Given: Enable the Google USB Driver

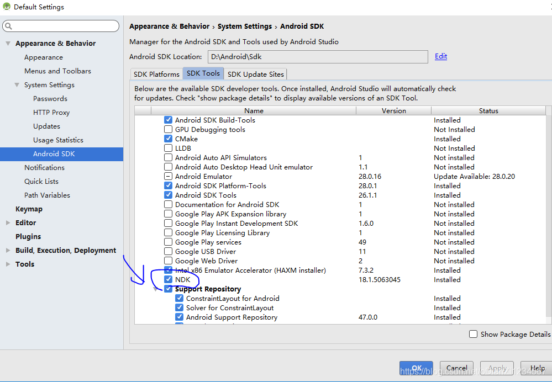Looking at the screenshot, I should [x=168, y=251].
